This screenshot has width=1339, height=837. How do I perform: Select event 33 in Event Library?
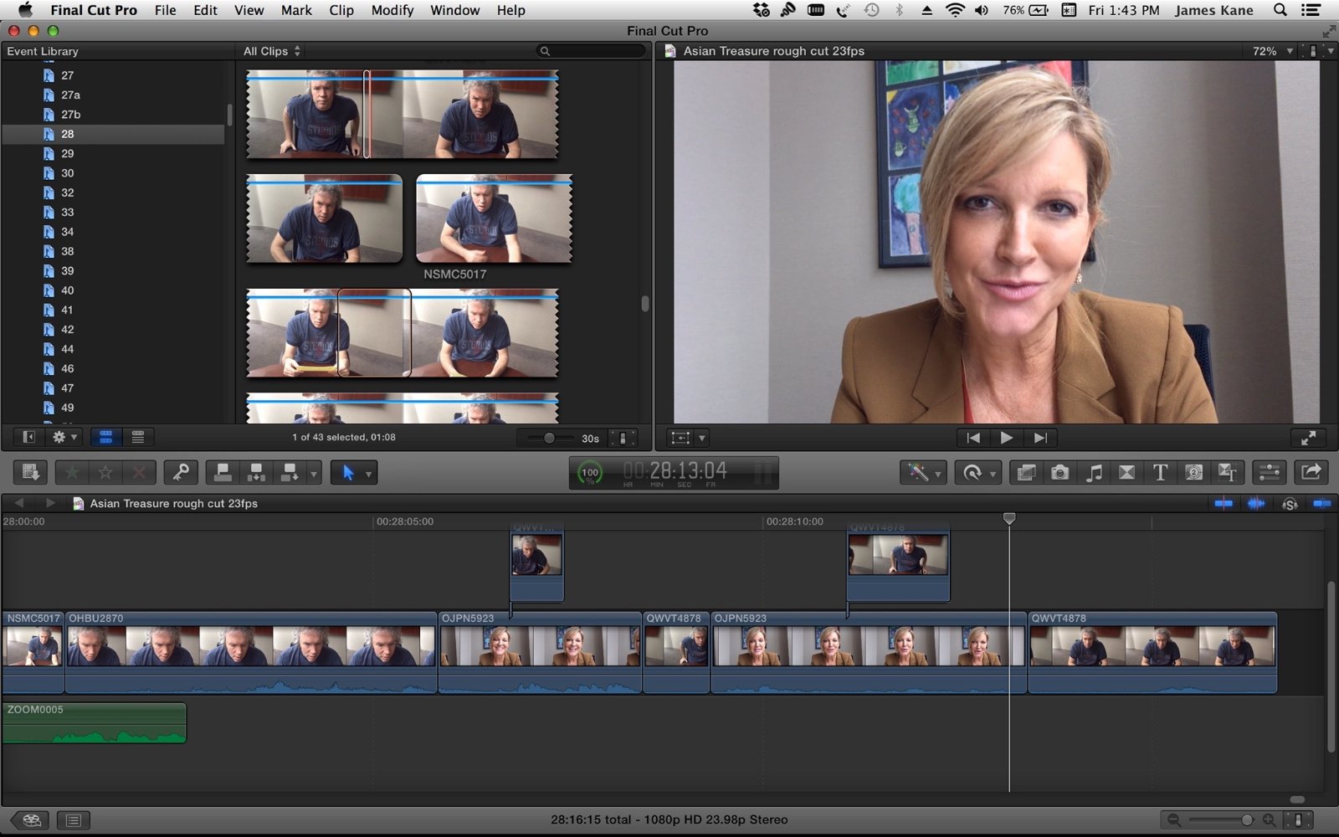tap(114, 213)
